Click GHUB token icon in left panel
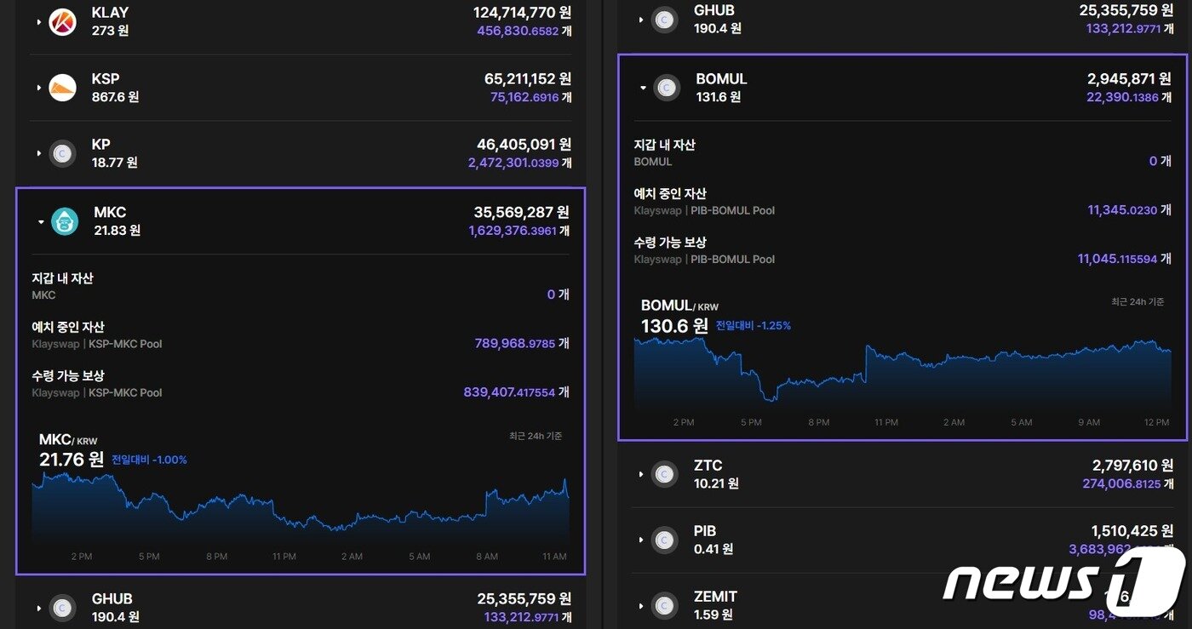The image size is (1192, 629). pos(62,608)
